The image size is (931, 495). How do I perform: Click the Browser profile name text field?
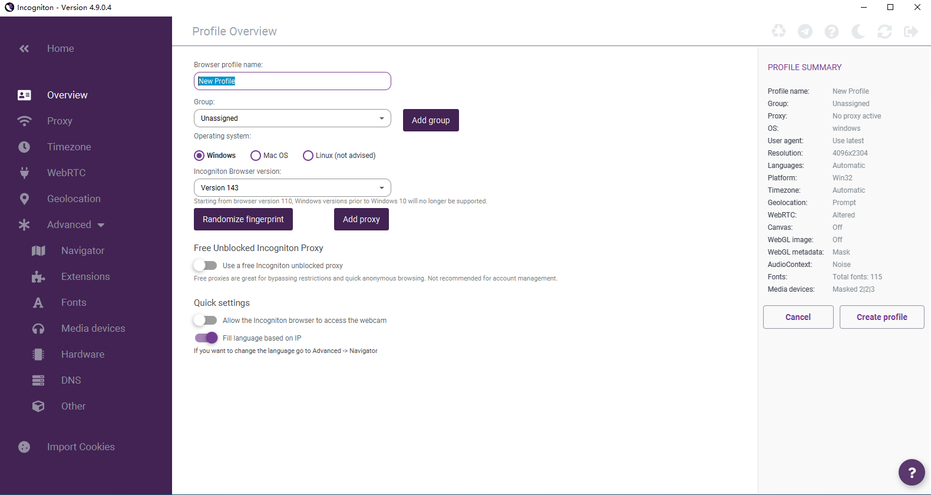[x=292, y=81]
